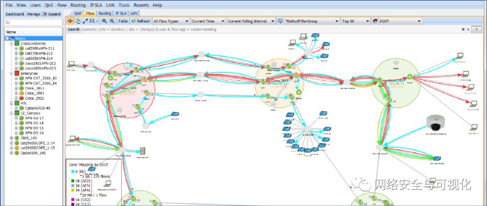Open the Current Polling Interval dropdown
This screenshot has height=206, width=487.
[251, 21]
